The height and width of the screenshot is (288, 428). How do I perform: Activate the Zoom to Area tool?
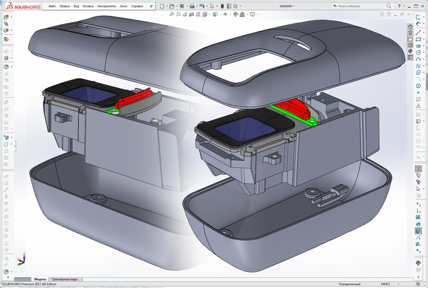[x=178, y=14]
